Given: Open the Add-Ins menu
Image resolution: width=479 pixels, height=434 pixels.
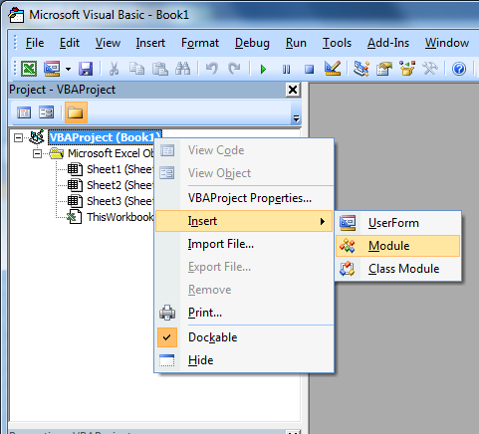Looking at the screenshot, I should click(x=388, y=43).
